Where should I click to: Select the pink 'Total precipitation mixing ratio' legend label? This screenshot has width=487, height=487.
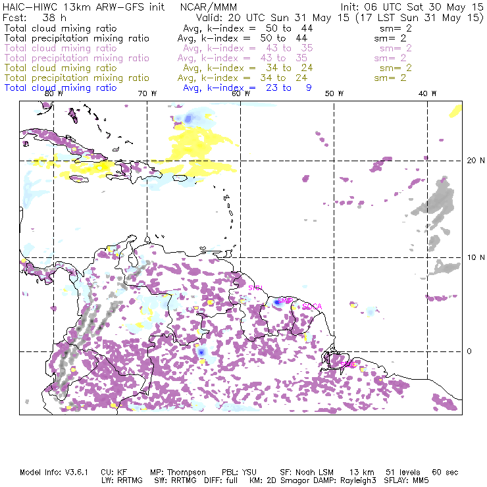point(77,59)
